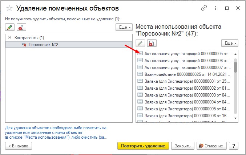Select Заявка (для Экспедитора) 0000000005

(185, 109)
